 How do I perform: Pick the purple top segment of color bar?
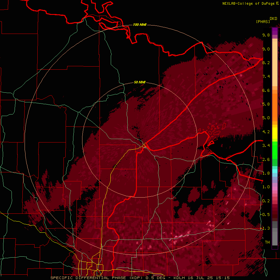(x=275, y=31)
